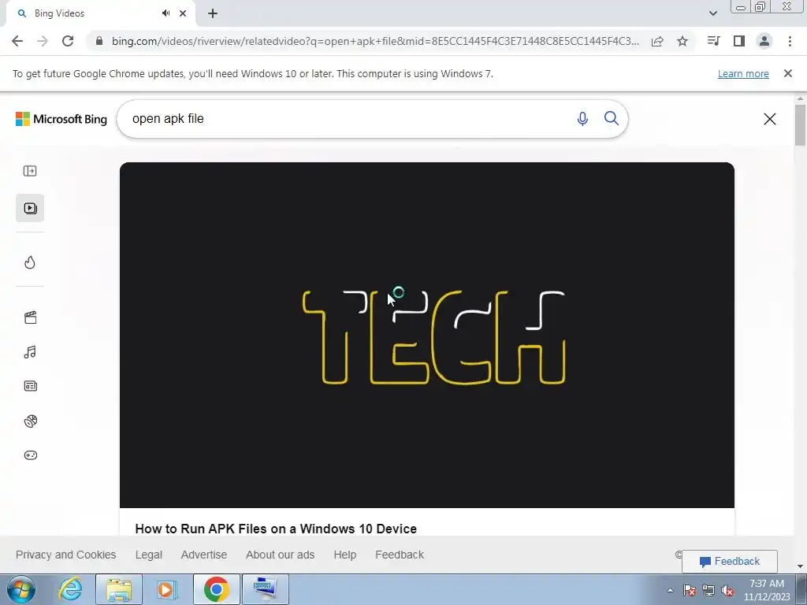This screenshot has height=605, width=807.
Task: Mute tab audio via speaker icon
Action: click(x=165, y=13)
